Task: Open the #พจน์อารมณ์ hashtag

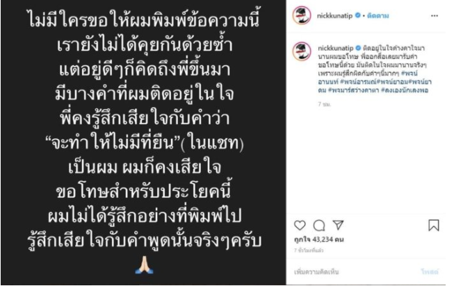Action: pyautogui.click(x=358, y=82)
